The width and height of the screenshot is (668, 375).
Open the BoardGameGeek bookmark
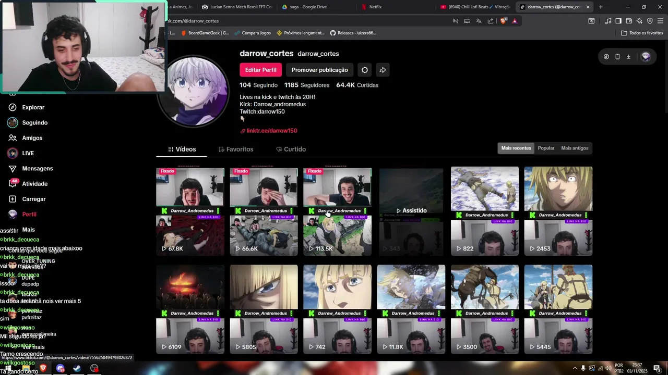(205, 33)
